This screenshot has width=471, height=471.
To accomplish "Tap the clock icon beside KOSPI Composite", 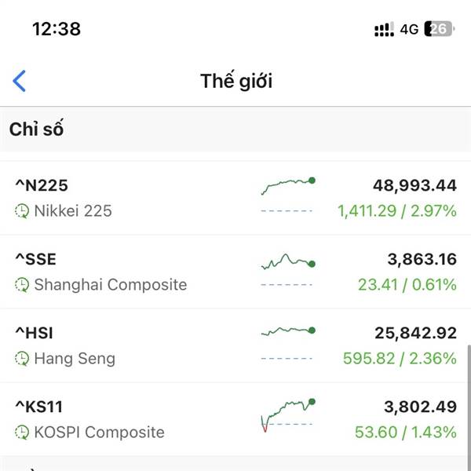I will coord(22,432).
